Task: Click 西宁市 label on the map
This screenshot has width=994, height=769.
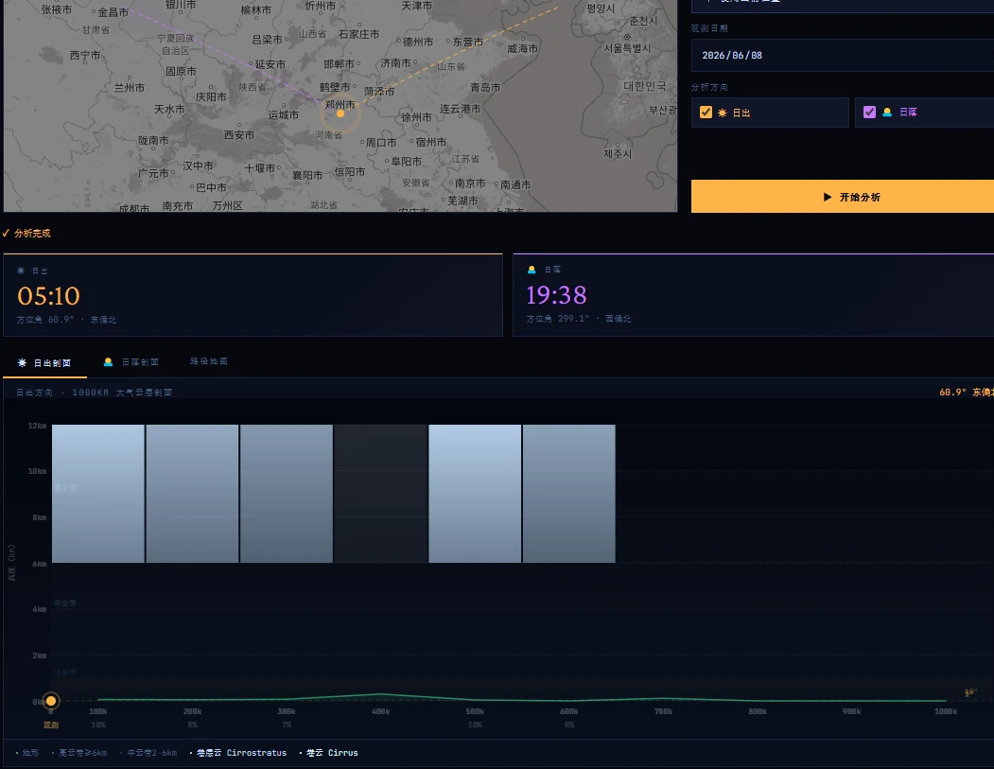Action: [x=85, y=55]
